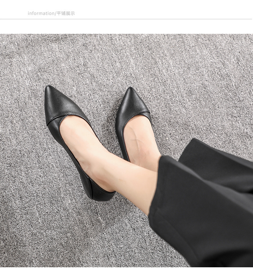Click the 平铺展示 section label
Viewport: 253px width, 271px height.
tap(65, 14)
